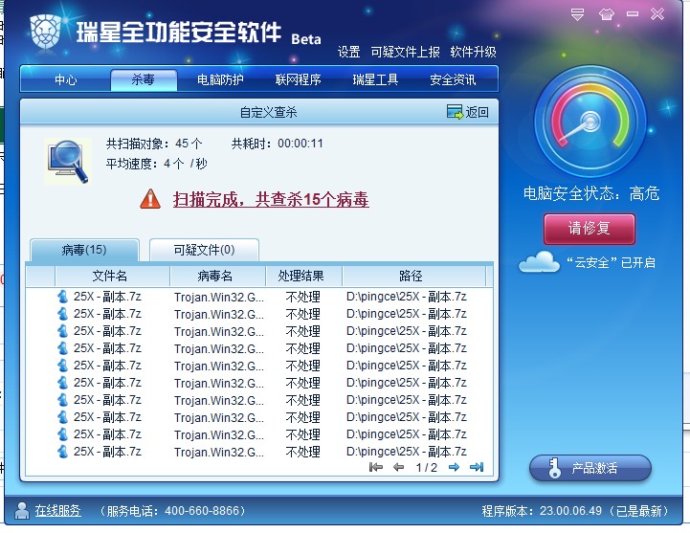The height and width of the screenshot is (533, 690).
Task: Click the page indicator 1 / 2
Action: point(427,467)
